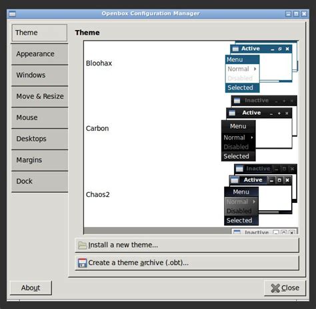316x309 pixels.
Task: Maximize the Openbox Configuration Manager window
Action: click(296, 14)
